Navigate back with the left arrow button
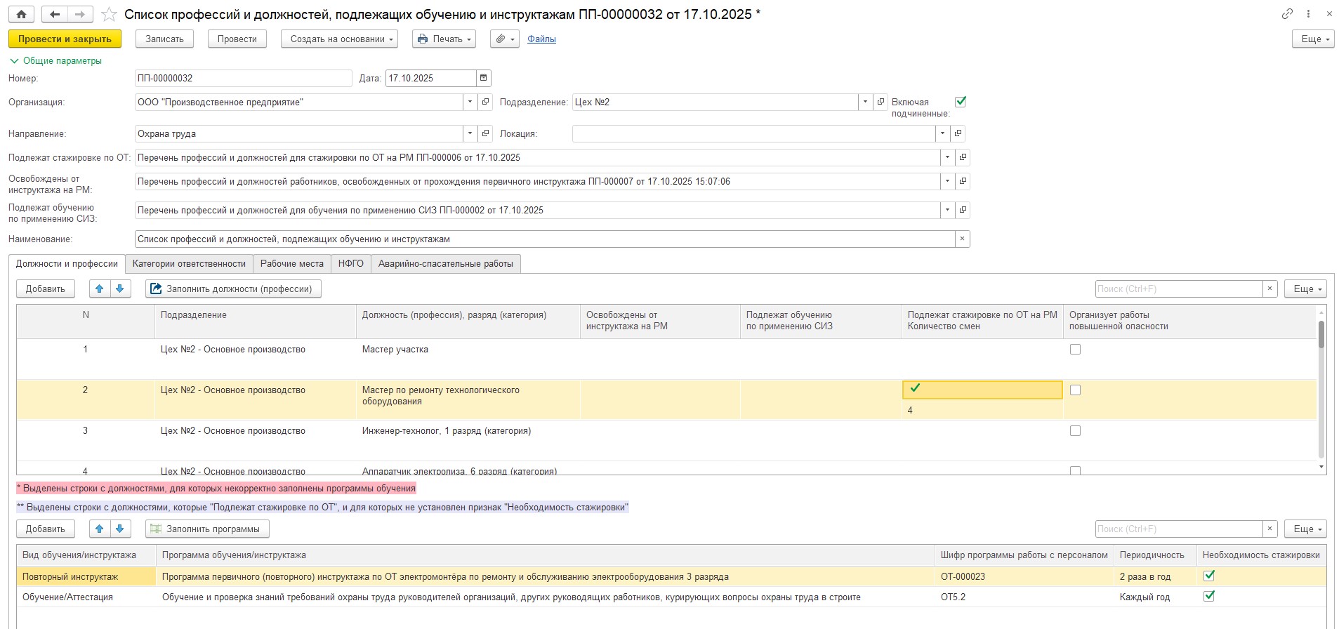Screen dimensions: 1339x629 click(54, 14)
